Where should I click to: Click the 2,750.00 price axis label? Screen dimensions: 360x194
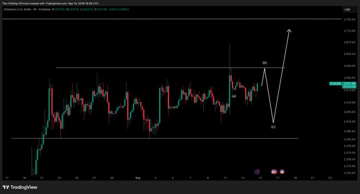click(x=349, y=20)
